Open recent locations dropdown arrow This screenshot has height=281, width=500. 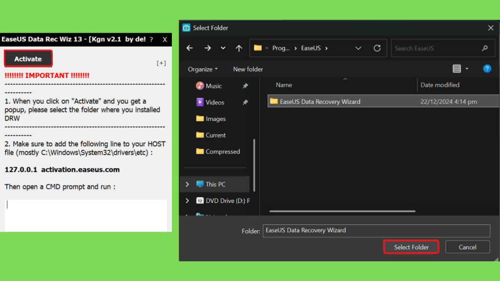pos(223,48)
